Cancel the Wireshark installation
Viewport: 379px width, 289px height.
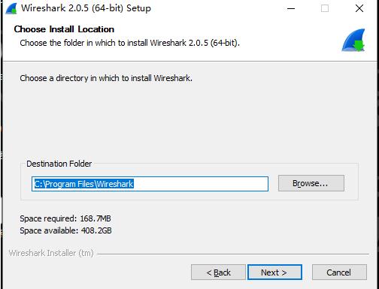click(339, 272)
